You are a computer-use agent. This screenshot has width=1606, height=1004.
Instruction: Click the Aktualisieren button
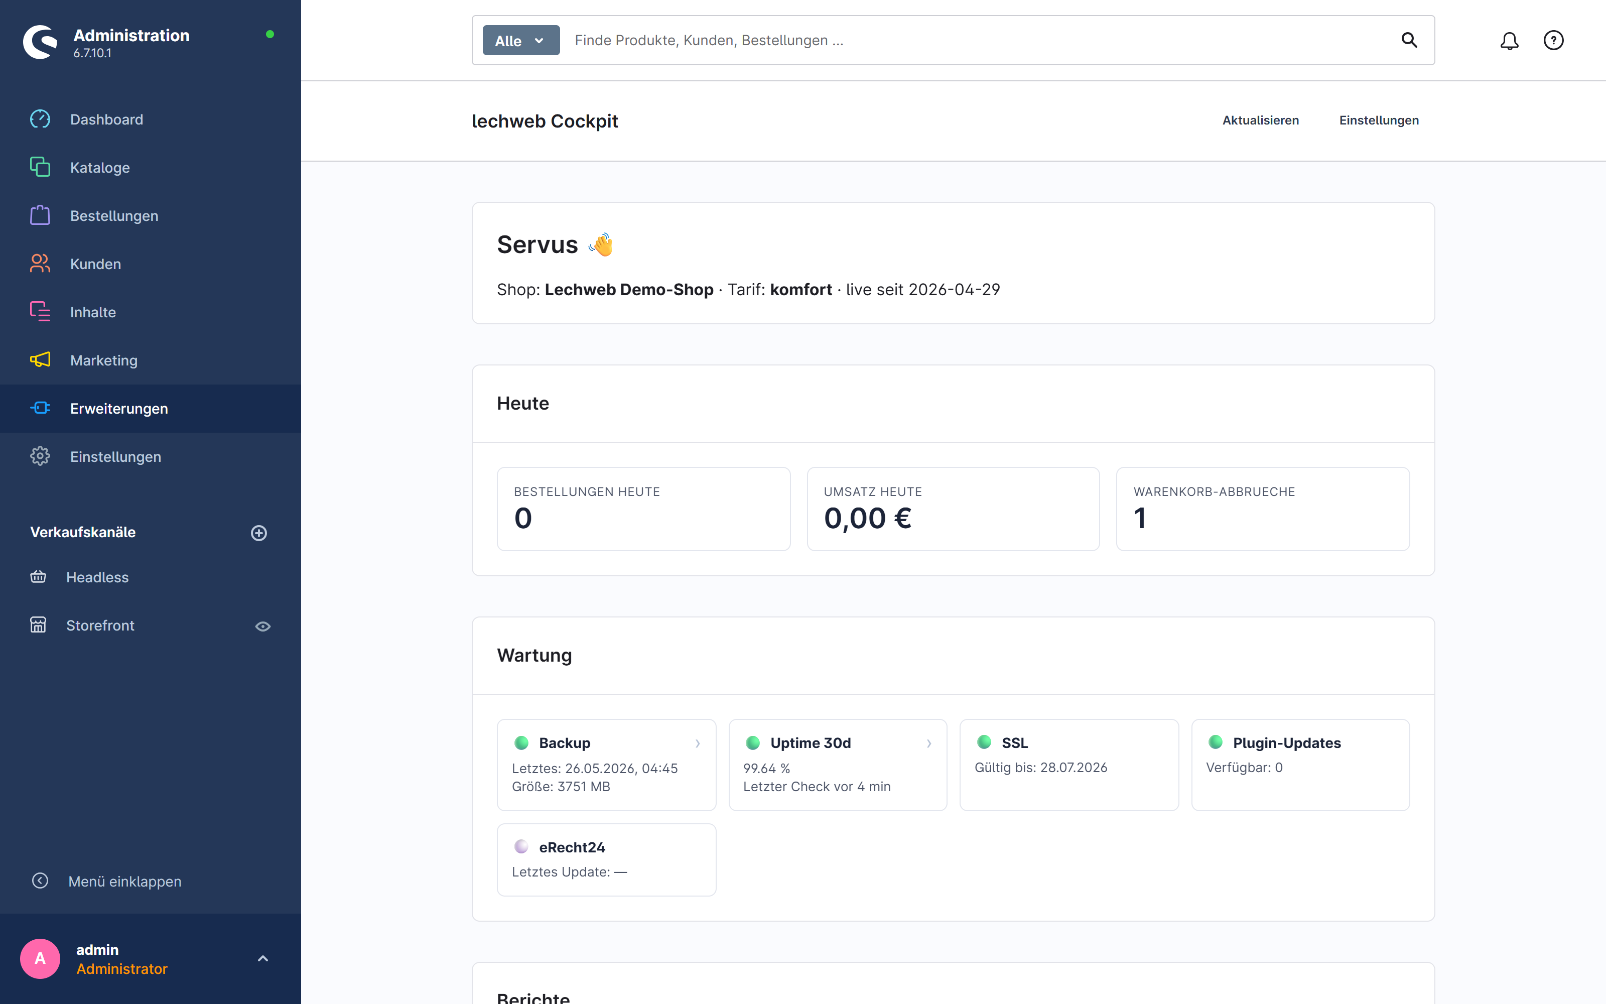tap(1260, 120)
